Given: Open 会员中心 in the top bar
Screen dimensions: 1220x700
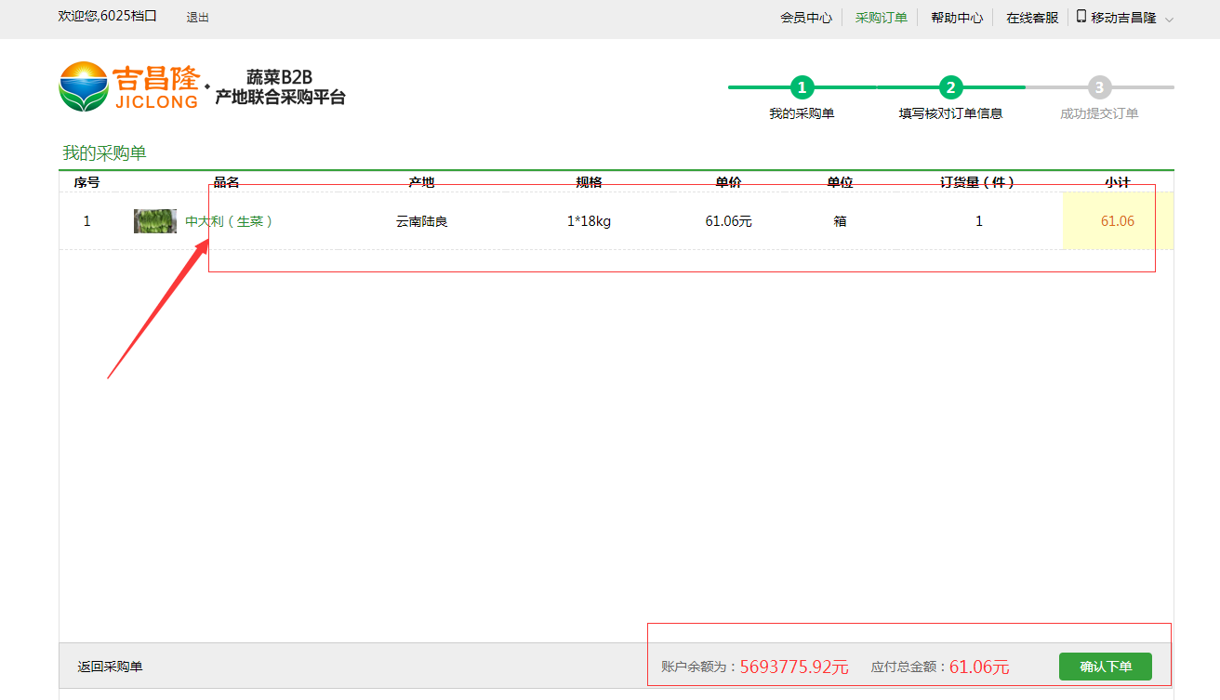Looking at the screenshot, I should 805,18.
